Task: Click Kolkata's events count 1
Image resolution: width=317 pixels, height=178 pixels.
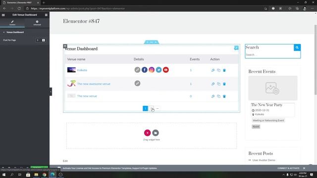Action: coord(191,70)
